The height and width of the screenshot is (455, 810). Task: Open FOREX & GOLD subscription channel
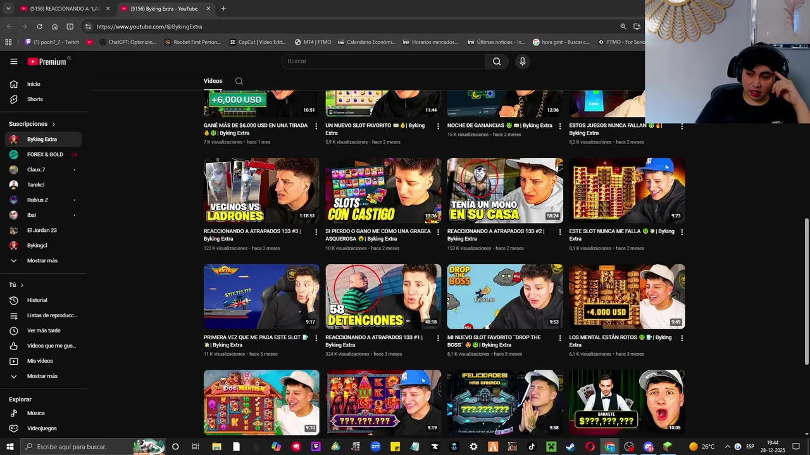[43, 154]
